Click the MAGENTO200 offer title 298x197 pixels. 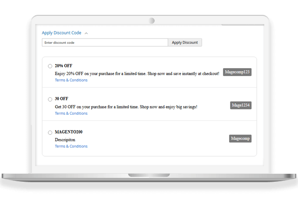[68, 132]
